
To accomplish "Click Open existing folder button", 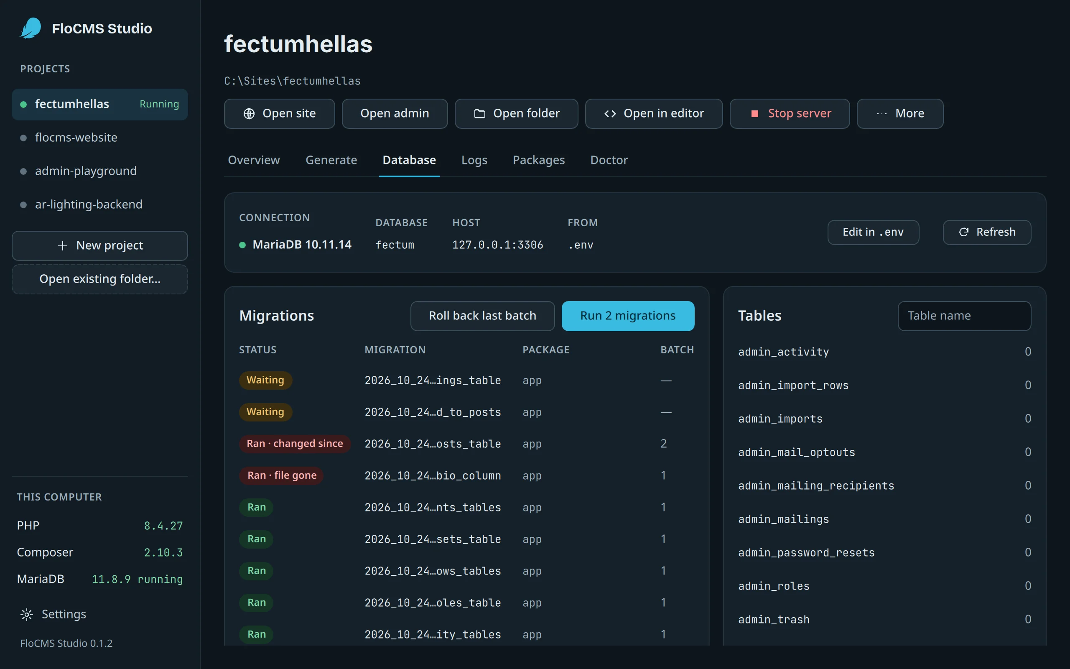I will 100,279.
